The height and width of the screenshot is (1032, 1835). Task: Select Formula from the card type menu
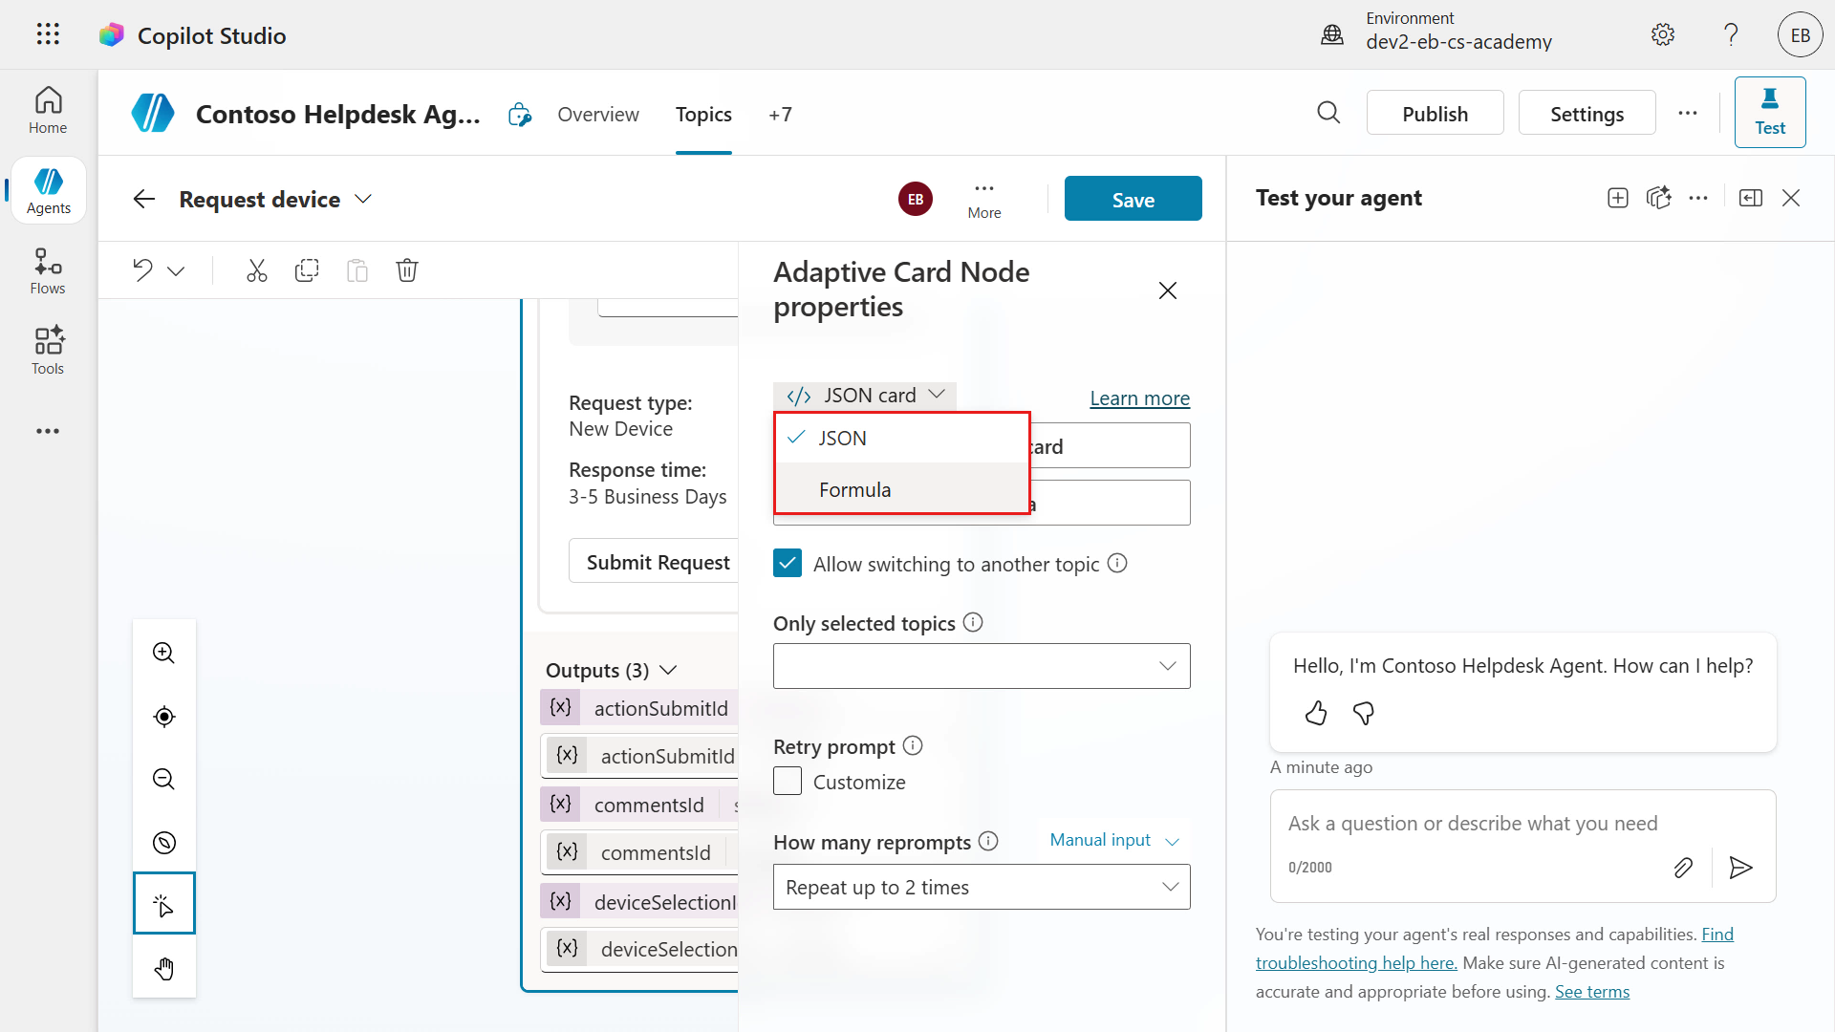pyautogui.click(x=854, y=490)
